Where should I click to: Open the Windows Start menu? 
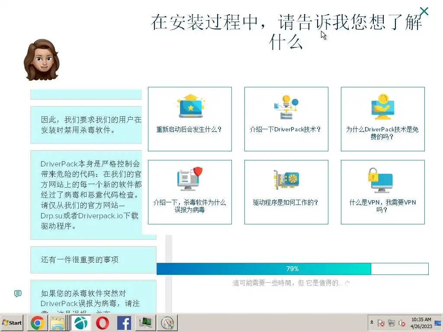point(12,322)
